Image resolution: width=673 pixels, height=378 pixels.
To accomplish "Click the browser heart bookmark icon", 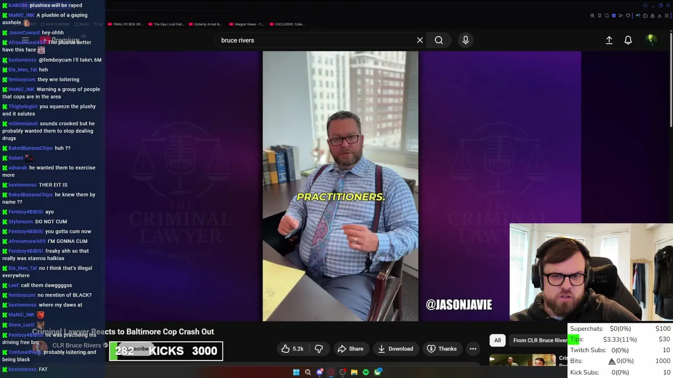I will tap(628, 16).
